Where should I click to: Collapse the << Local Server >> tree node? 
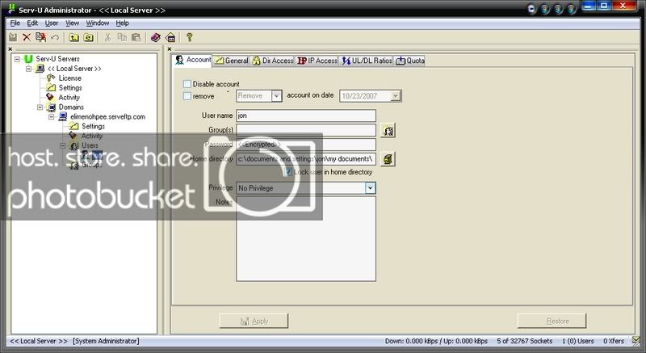click(x=29, y=69)
